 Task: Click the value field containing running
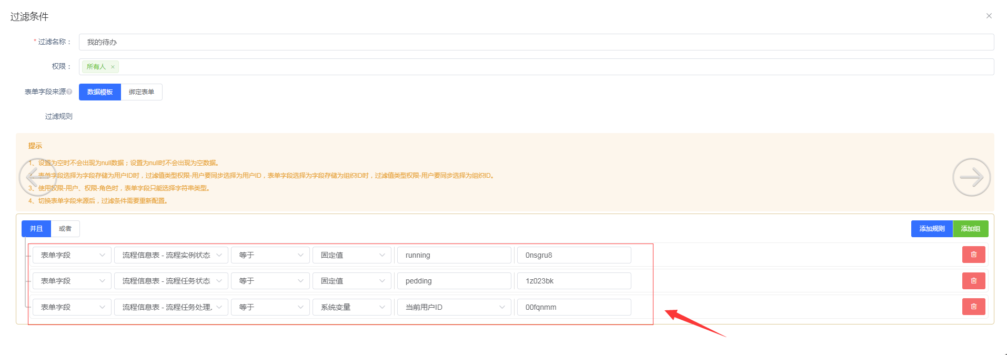454,255
